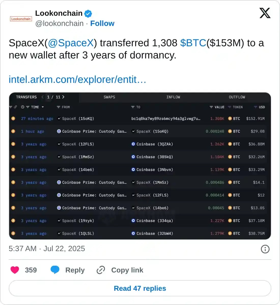
Task: Open the TIME column sort dropdown
Action: tap(43, 107)
